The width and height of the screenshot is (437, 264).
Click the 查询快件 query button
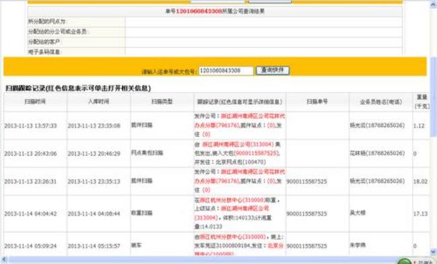[273, 70]
